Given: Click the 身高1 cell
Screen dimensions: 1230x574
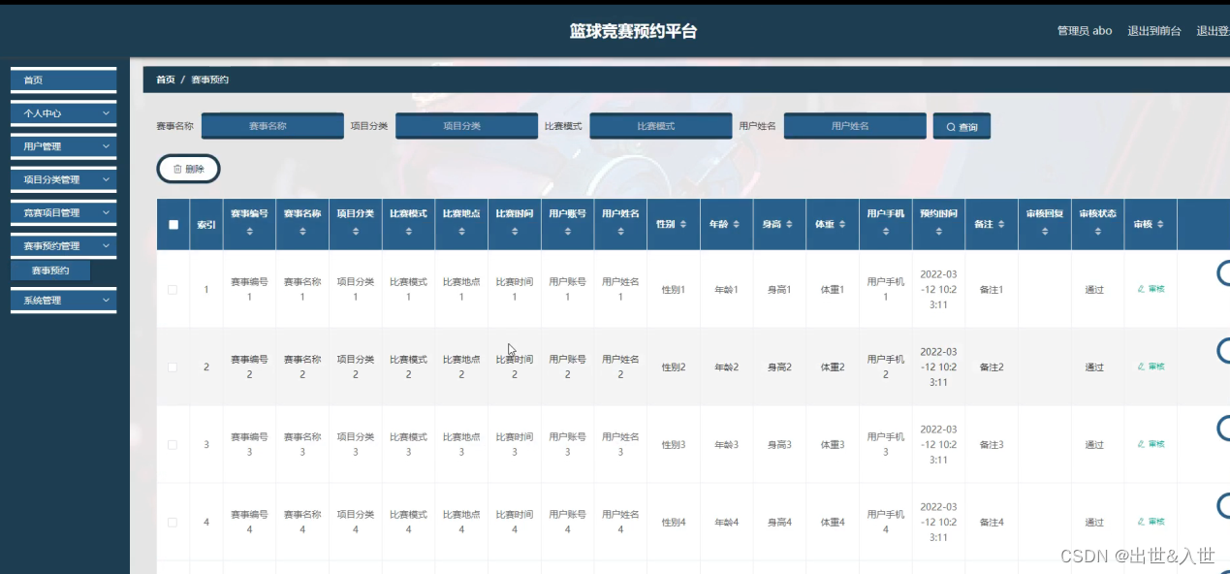Looking at the screenshot, I should (779, 290).
